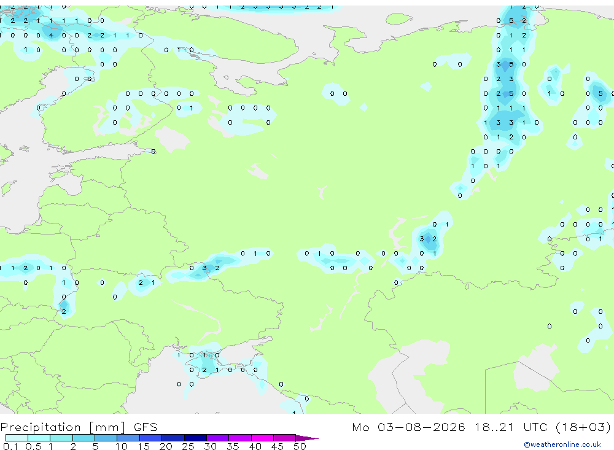Click the '10' legend scale label

122,446
